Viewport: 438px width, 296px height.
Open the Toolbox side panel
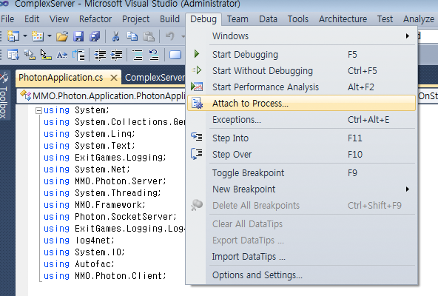click(4, 95)
